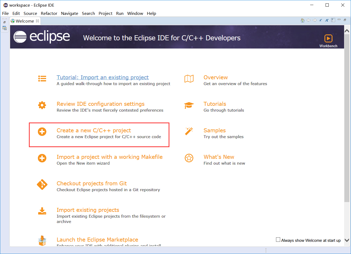
Task: Click the status bar grip dots at bottom
Action: [x=266, y=250]
